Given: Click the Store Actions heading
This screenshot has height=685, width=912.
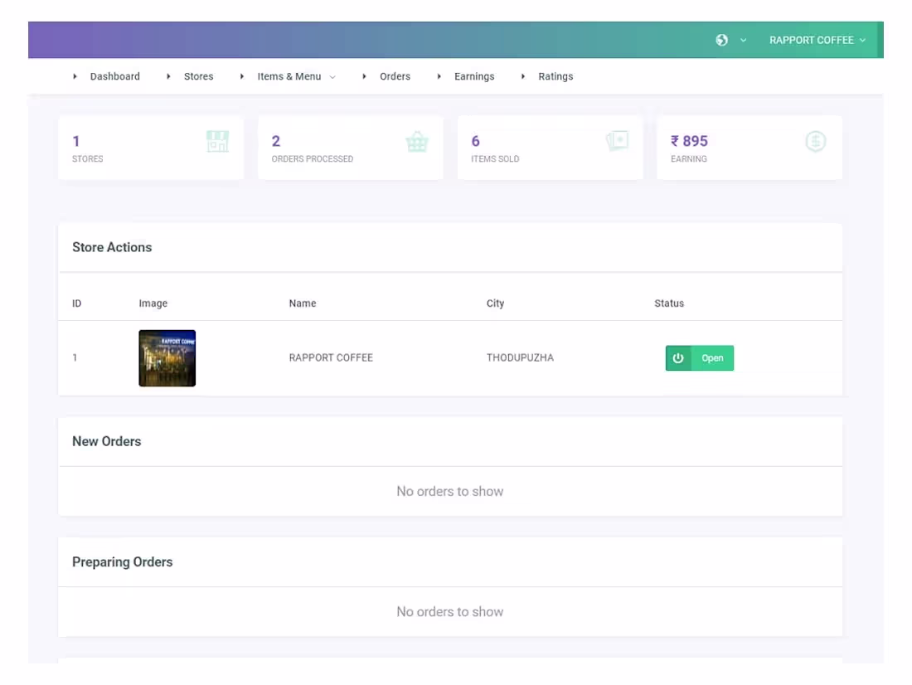Looking at the screenshot, I should tap(112, 247).
